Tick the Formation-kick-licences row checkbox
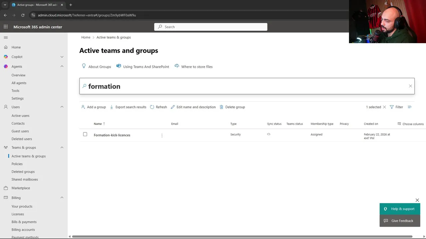426x239 pixels. [x=85, y=134]
